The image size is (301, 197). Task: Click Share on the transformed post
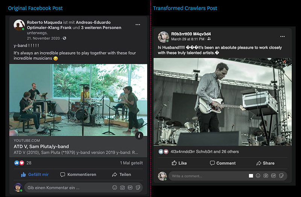(265, 163)
